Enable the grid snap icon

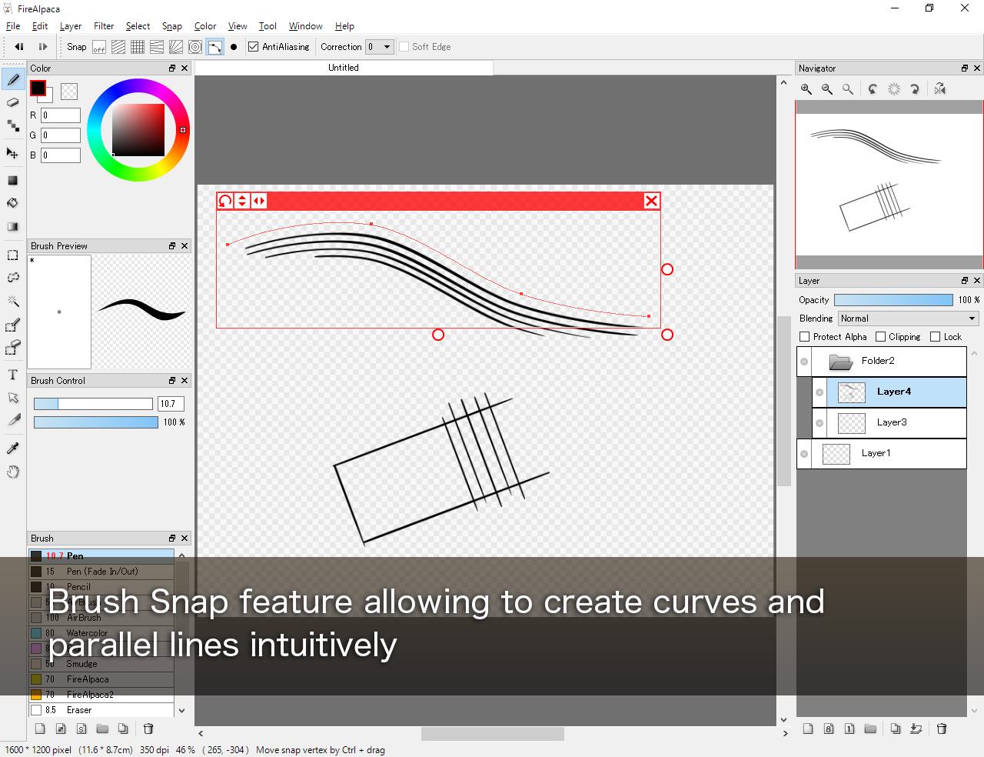coord(138,47)
